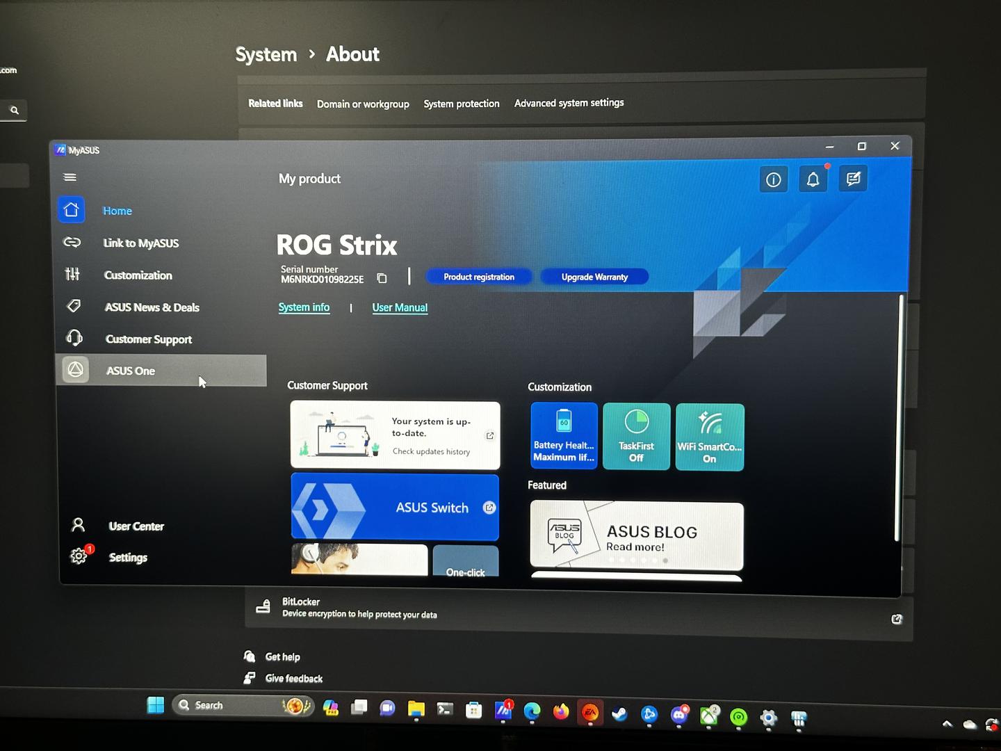Select Home in MyASUS sidebar
The height and width of the screenshot is (751, 1001).
[117, 211]
